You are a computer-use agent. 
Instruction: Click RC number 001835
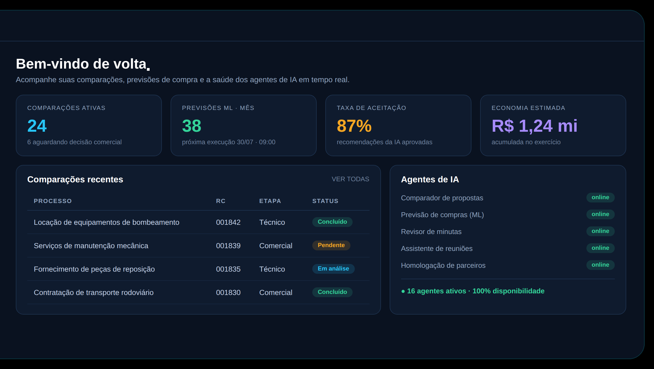point(228,269)
